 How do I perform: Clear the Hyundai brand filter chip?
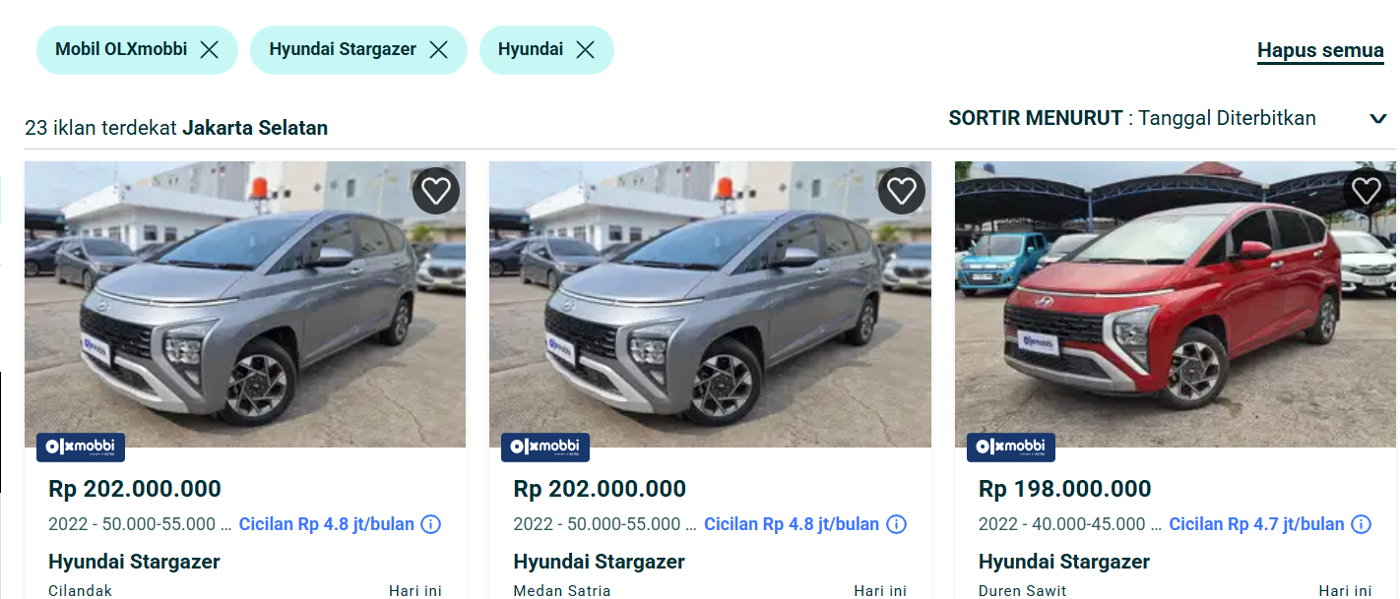coord(585,50)
